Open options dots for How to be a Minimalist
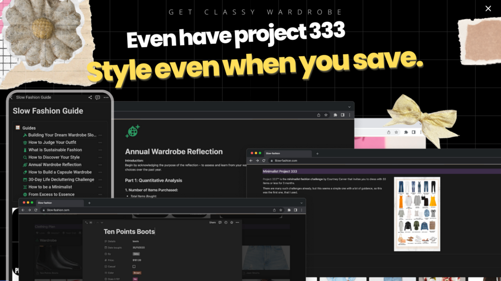 click(x=100, y=187)
